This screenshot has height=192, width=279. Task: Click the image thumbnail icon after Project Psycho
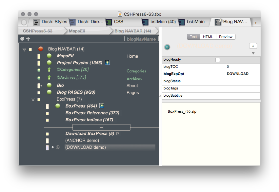tap(107, 62)
